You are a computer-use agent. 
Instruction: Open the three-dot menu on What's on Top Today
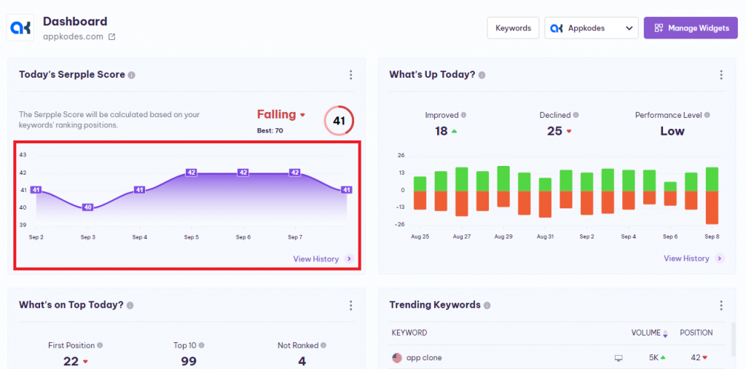[x=350, y=306]
